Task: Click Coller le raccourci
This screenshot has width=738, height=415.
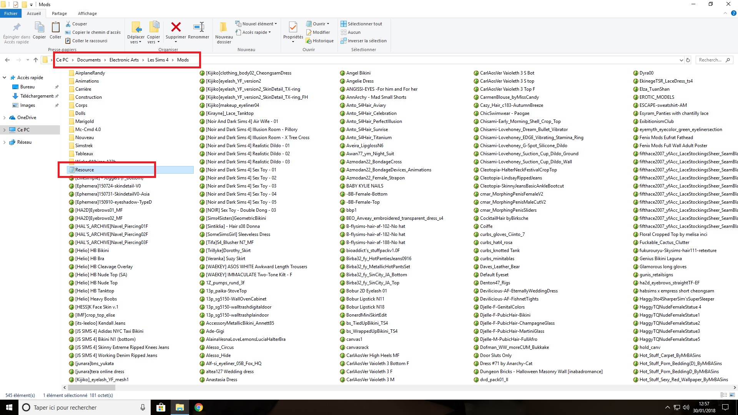Action: [x=86, y=41]
